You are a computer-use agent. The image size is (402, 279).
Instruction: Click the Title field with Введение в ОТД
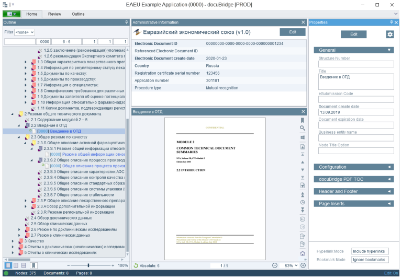pos(356,82)
